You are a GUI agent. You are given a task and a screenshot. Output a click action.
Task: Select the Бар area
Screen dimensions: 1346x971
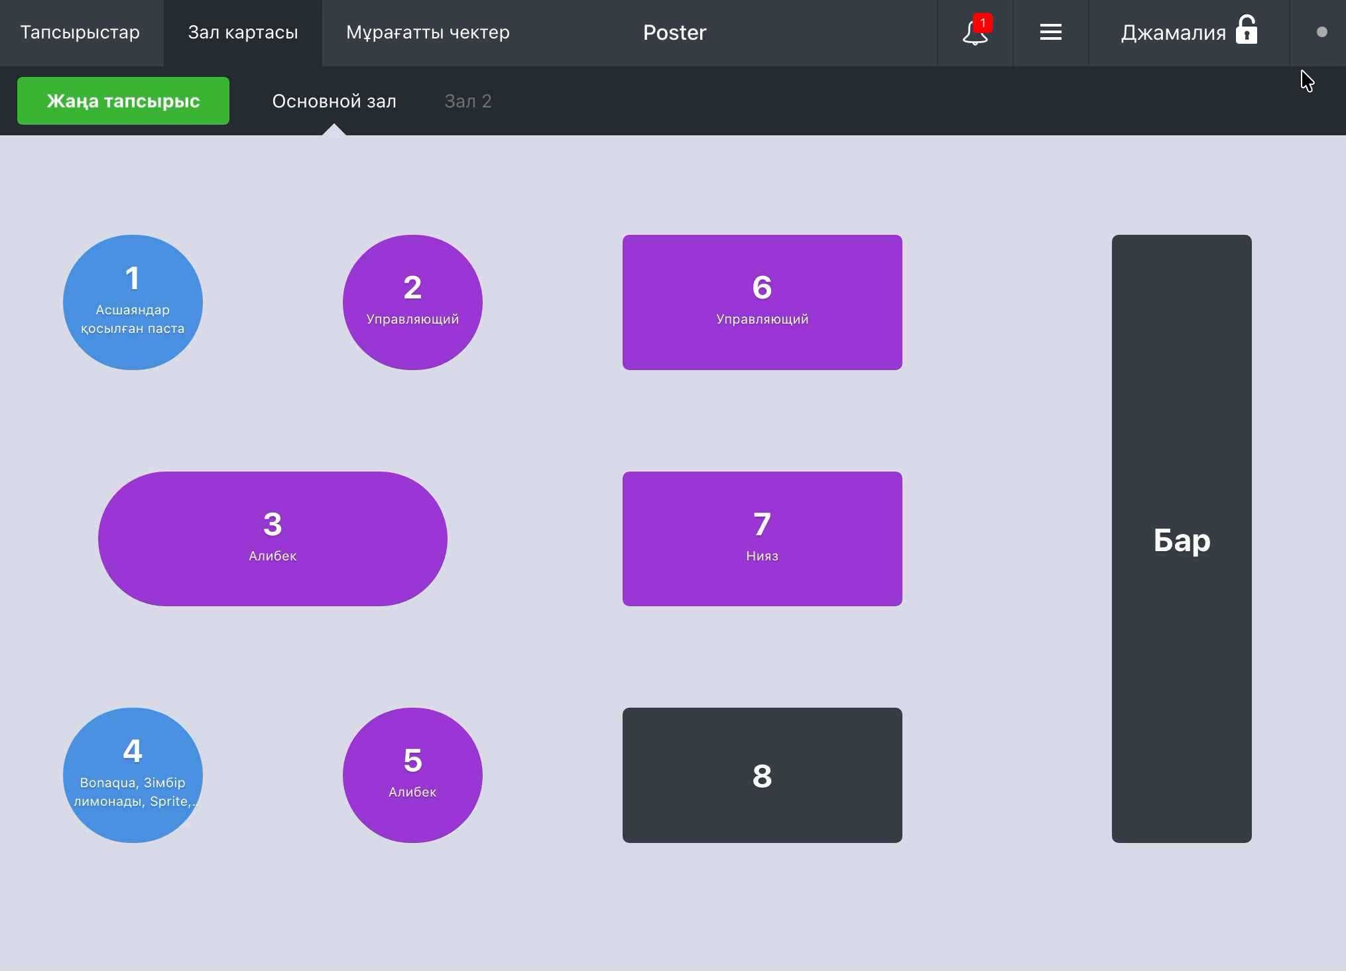click(1182, 539)
